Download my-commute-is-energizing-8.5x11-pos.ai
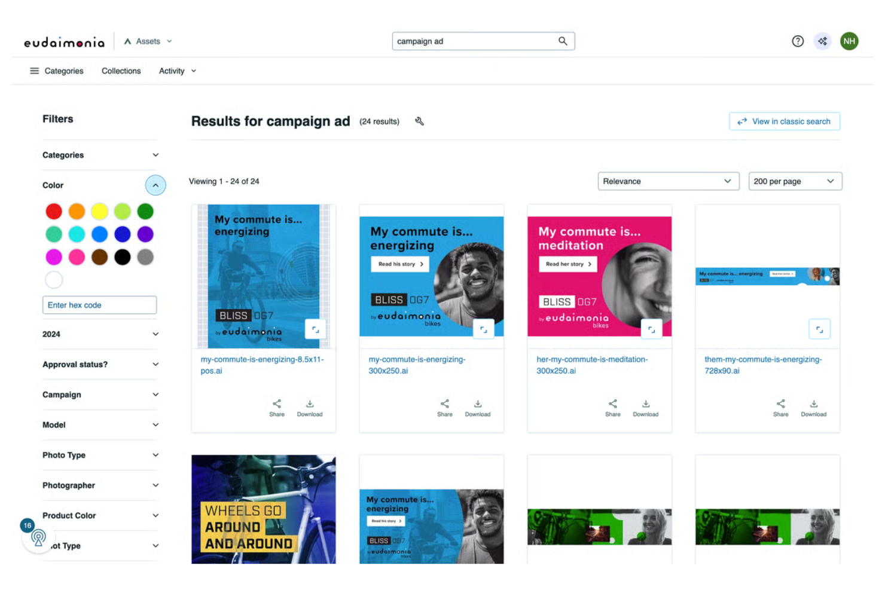Viewport: 885px width, 590px height. click(310, 408)
